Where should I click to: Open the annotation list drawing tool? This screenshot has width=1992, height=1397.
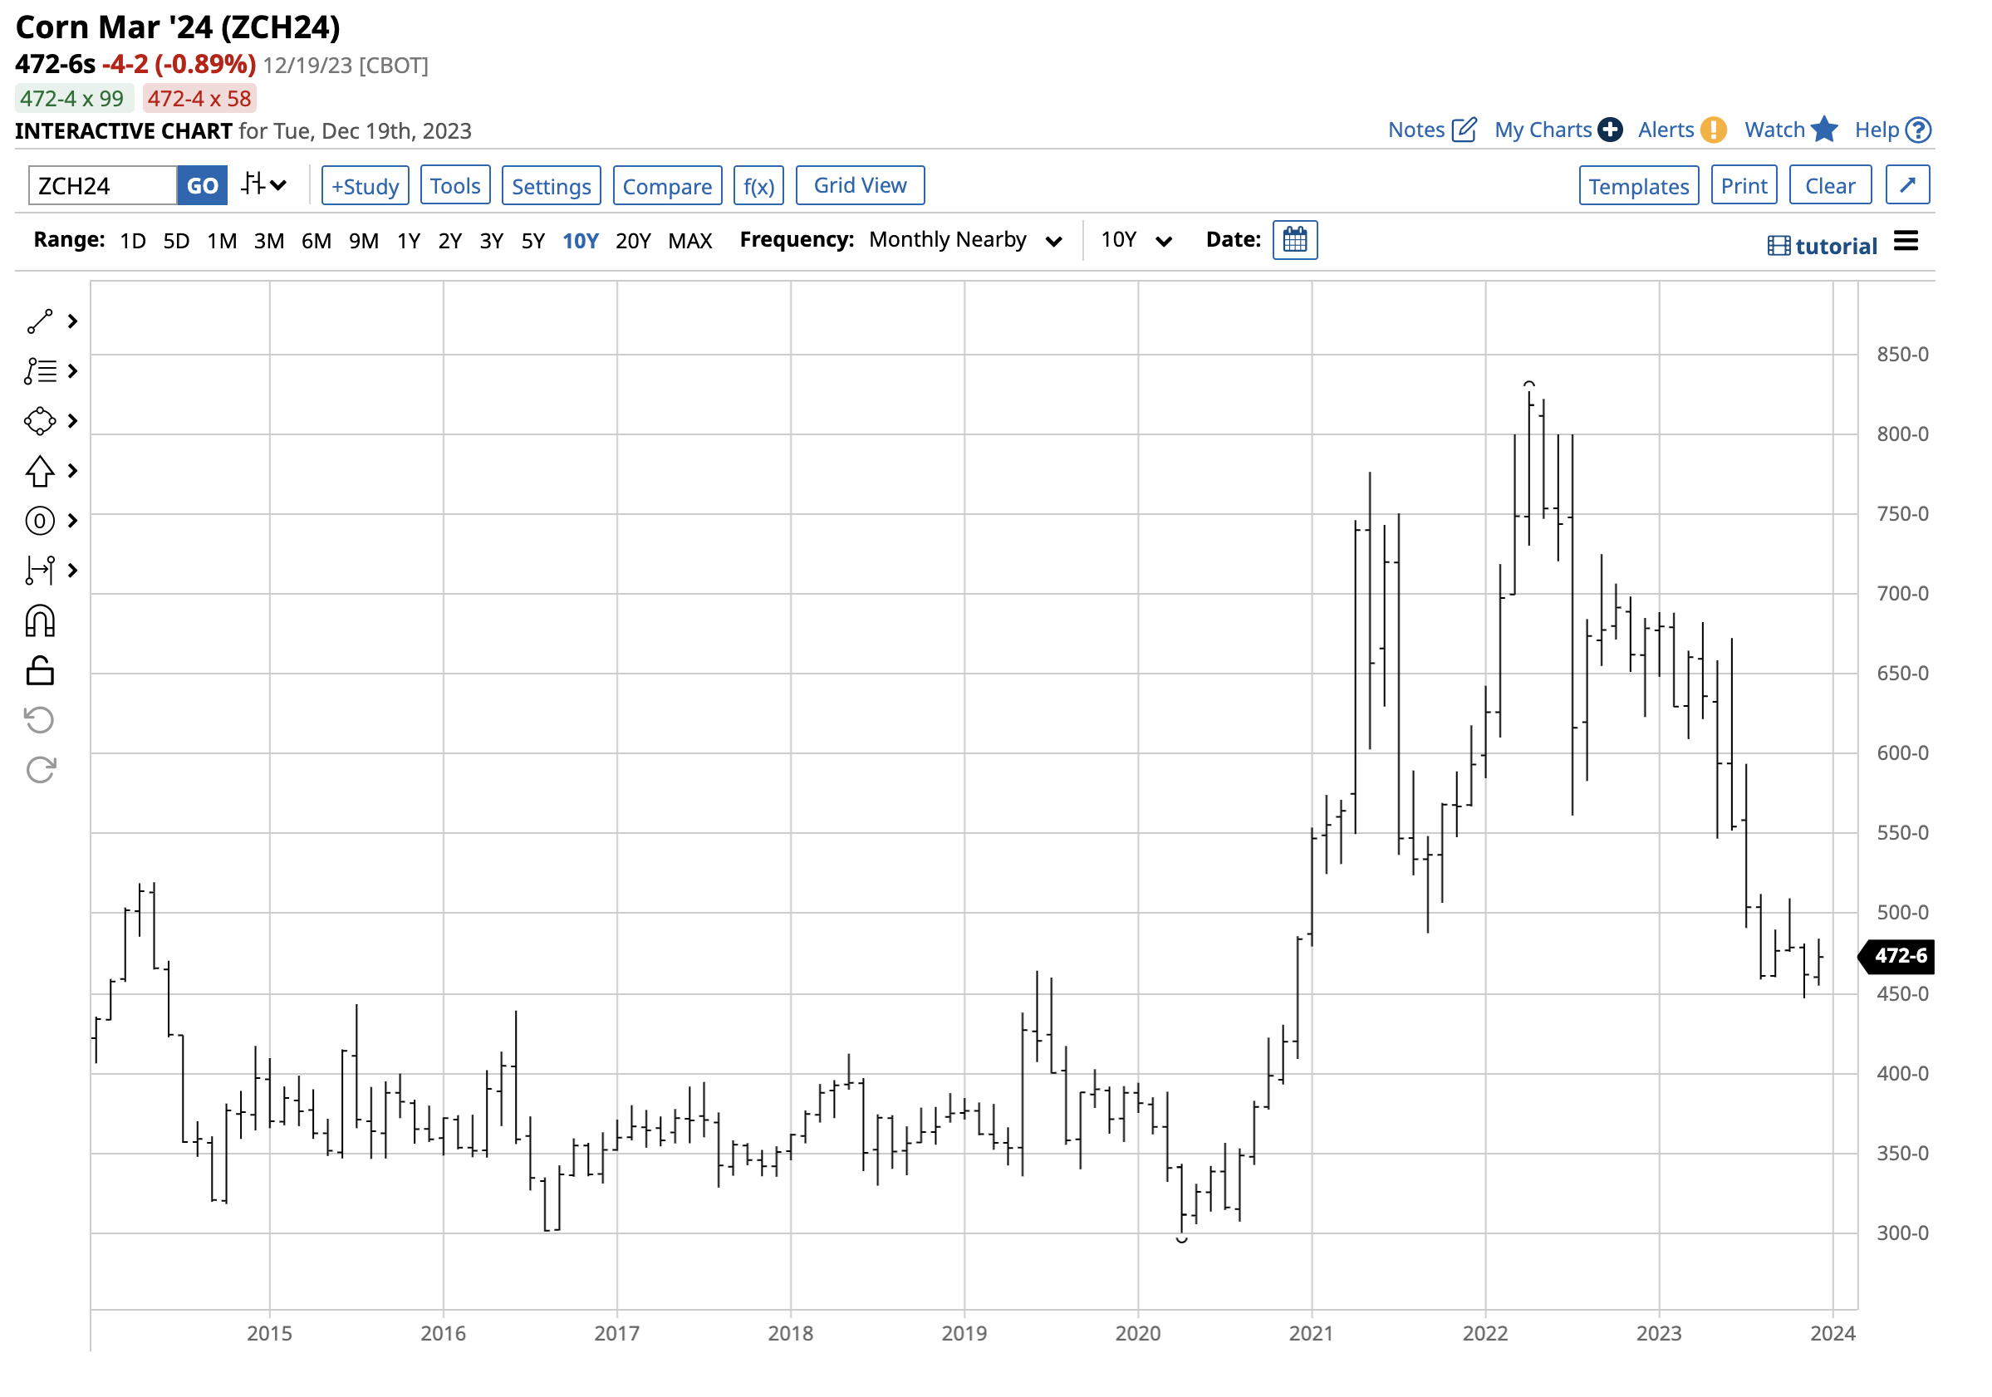[x=39, y=371]
